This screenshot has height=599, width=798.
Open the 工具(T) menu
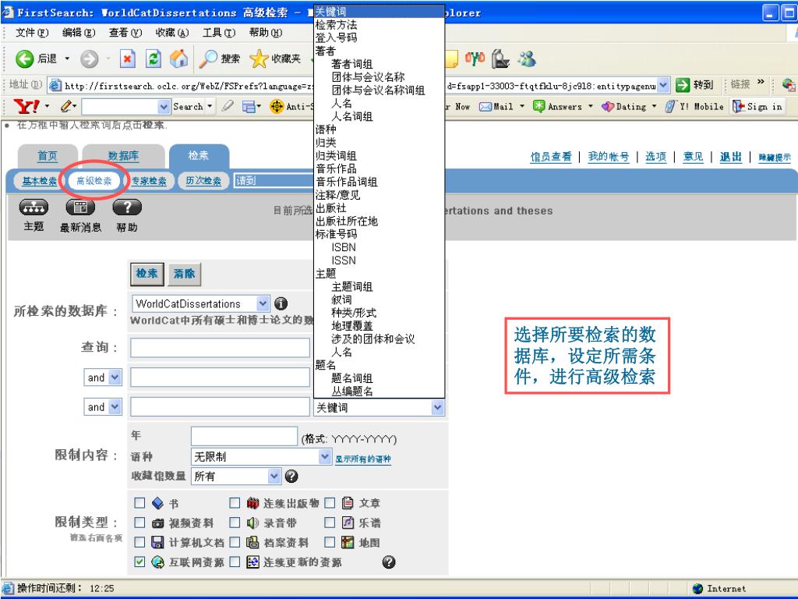coord(219,33)
